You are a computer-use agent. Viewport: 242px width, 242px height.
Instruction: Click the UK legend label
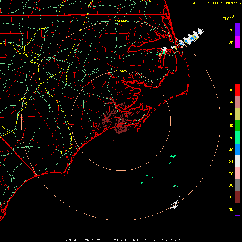point(231,42)
